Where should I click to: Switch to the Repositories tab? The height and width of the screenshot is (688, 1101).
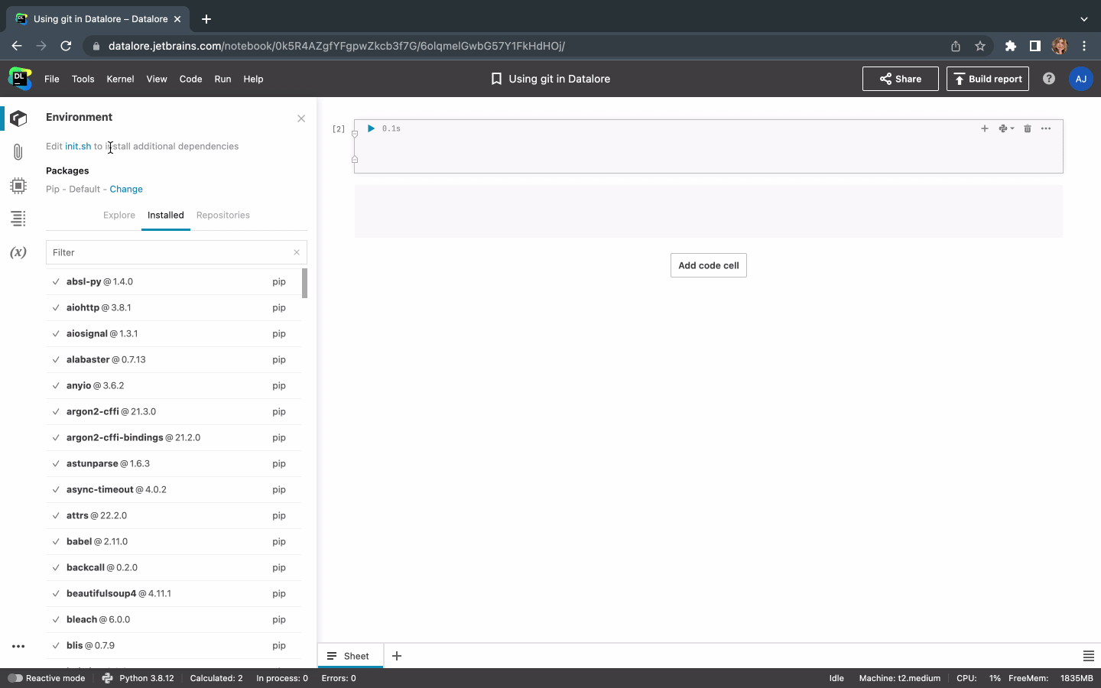(222, 216)
